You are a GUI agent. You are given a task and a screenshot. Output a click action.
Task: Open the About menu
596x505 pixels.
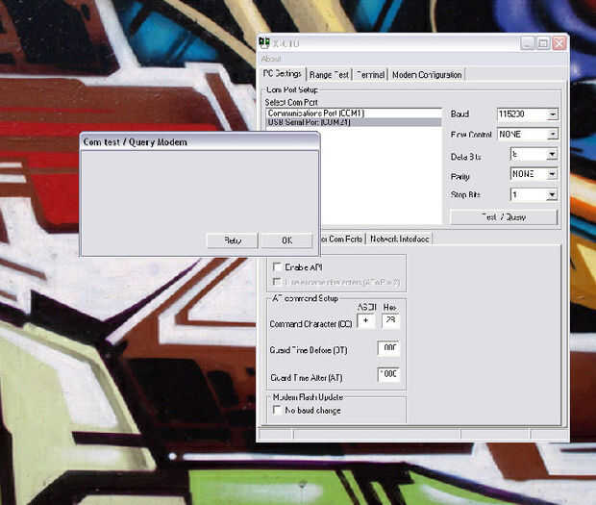tap(271, 59)
